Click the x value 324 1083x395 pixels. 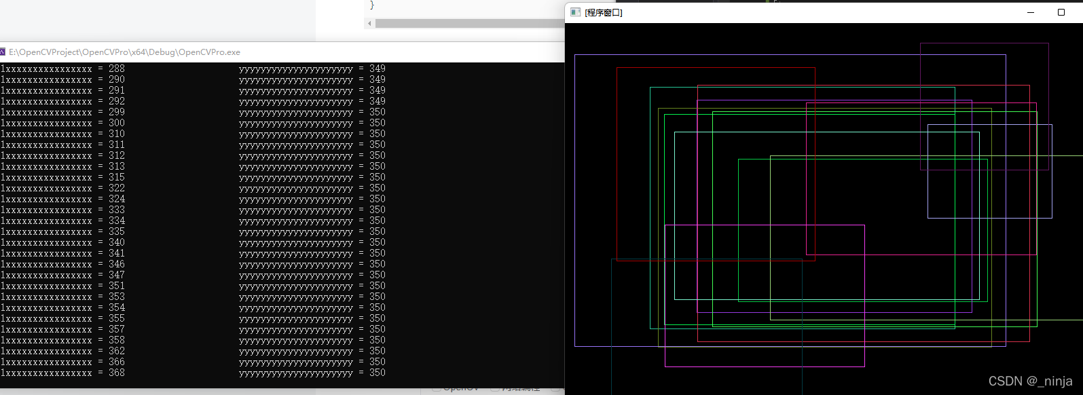click(117, 199)
